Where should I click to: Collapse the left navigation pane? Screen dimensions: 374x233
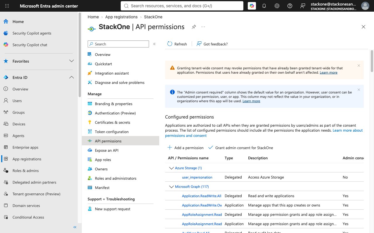(x=75, y=227)
